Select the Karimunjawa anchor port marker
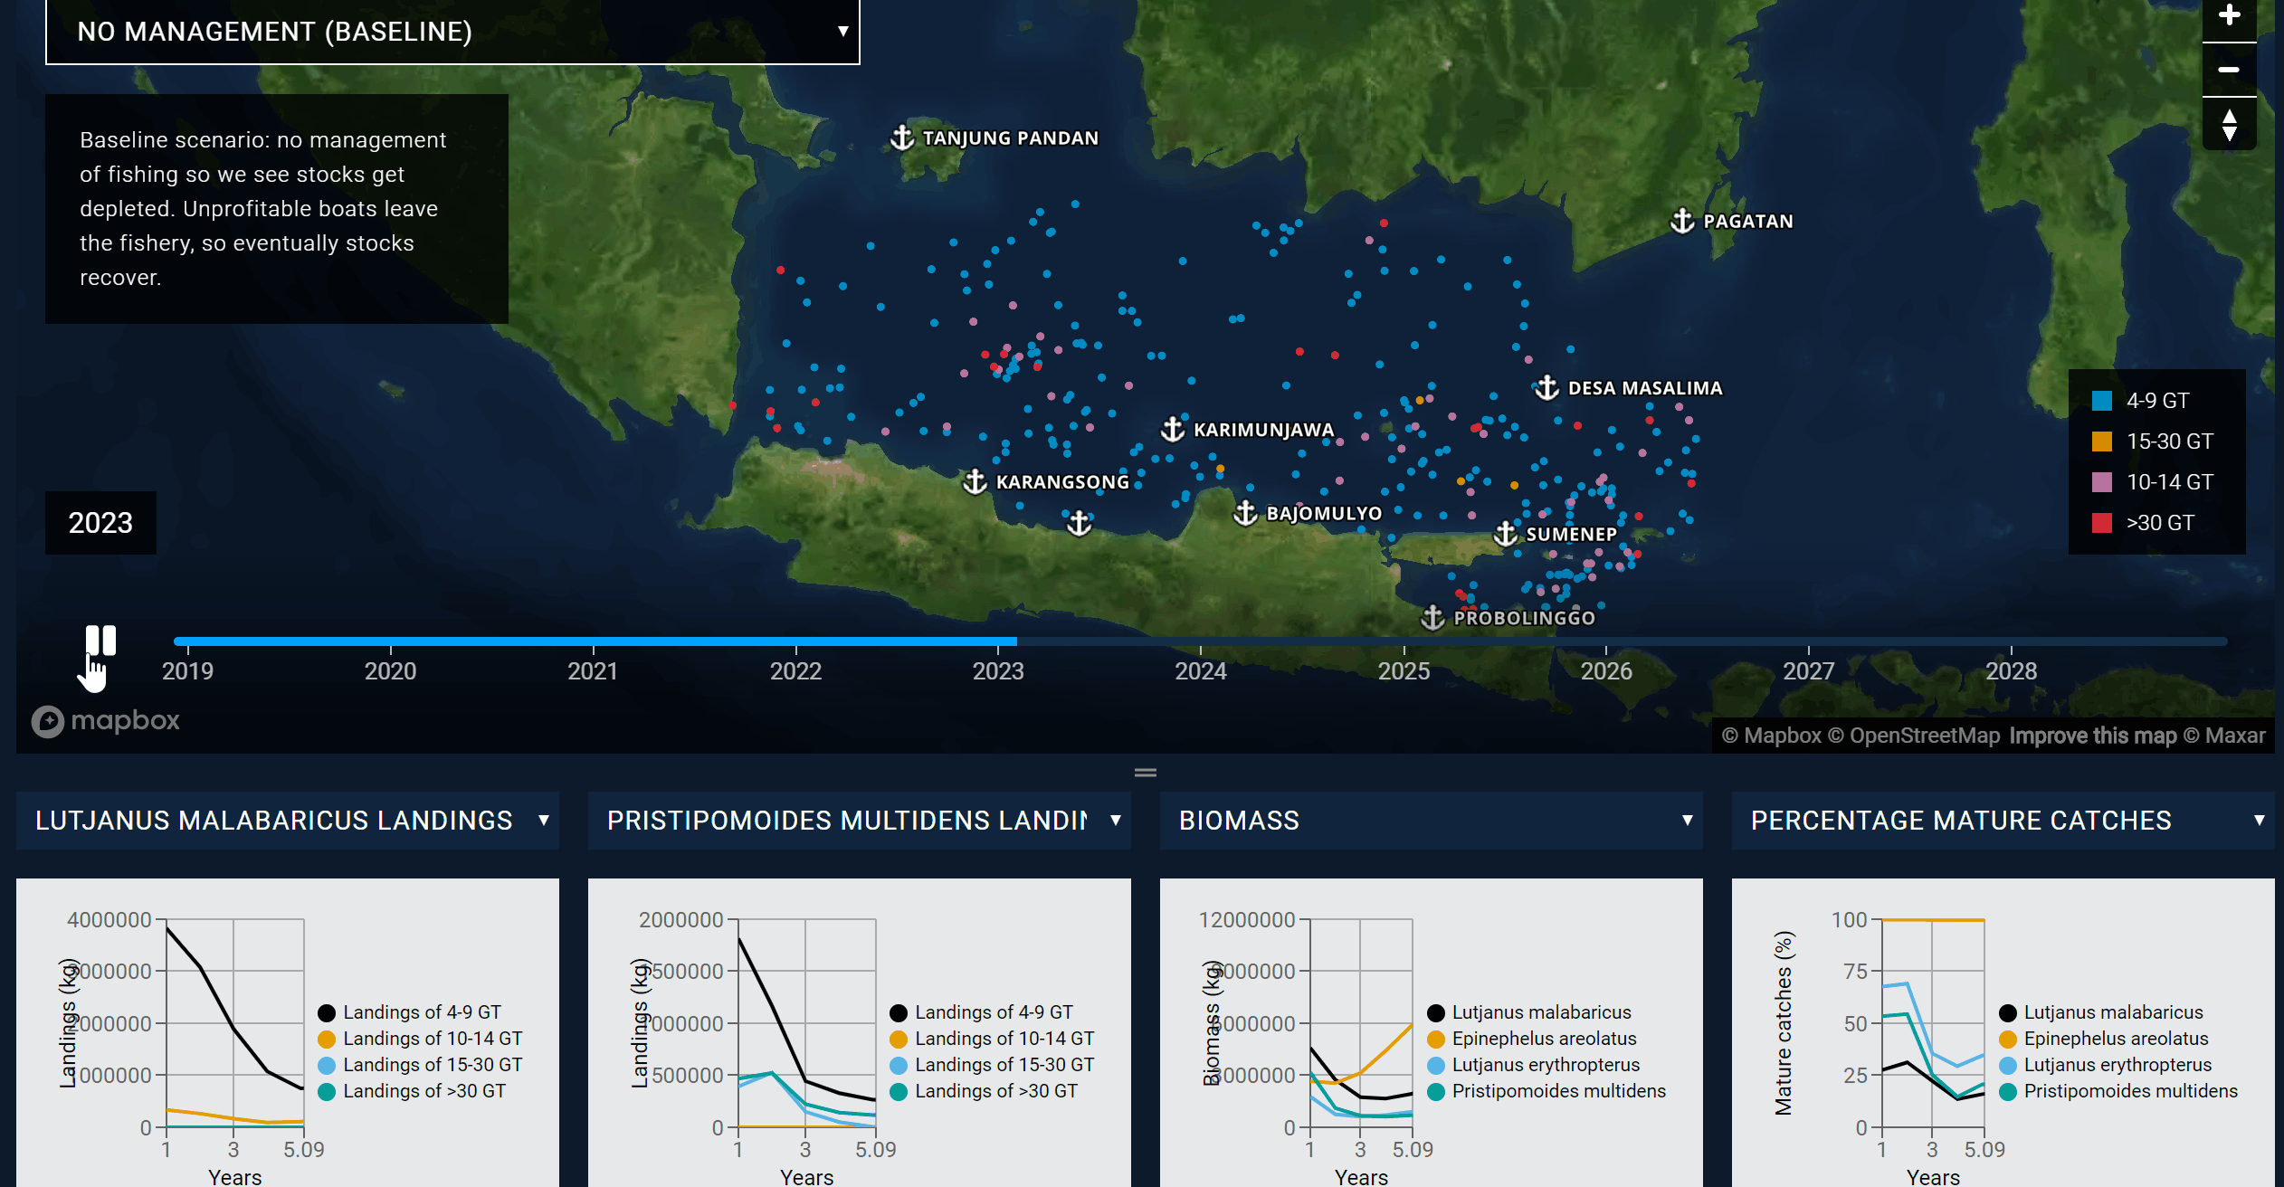This screenshot has height=1187, width=2284. 1172,429
